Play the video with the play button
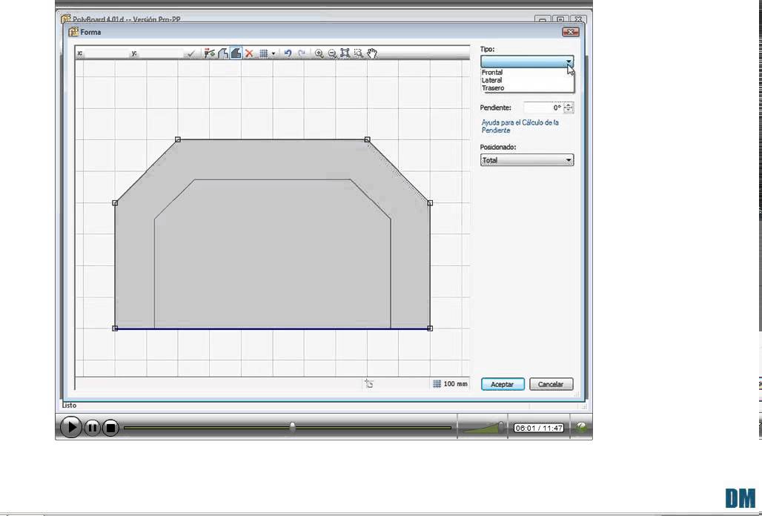Viewport: 762px width, 516px height. click(71, 427)
